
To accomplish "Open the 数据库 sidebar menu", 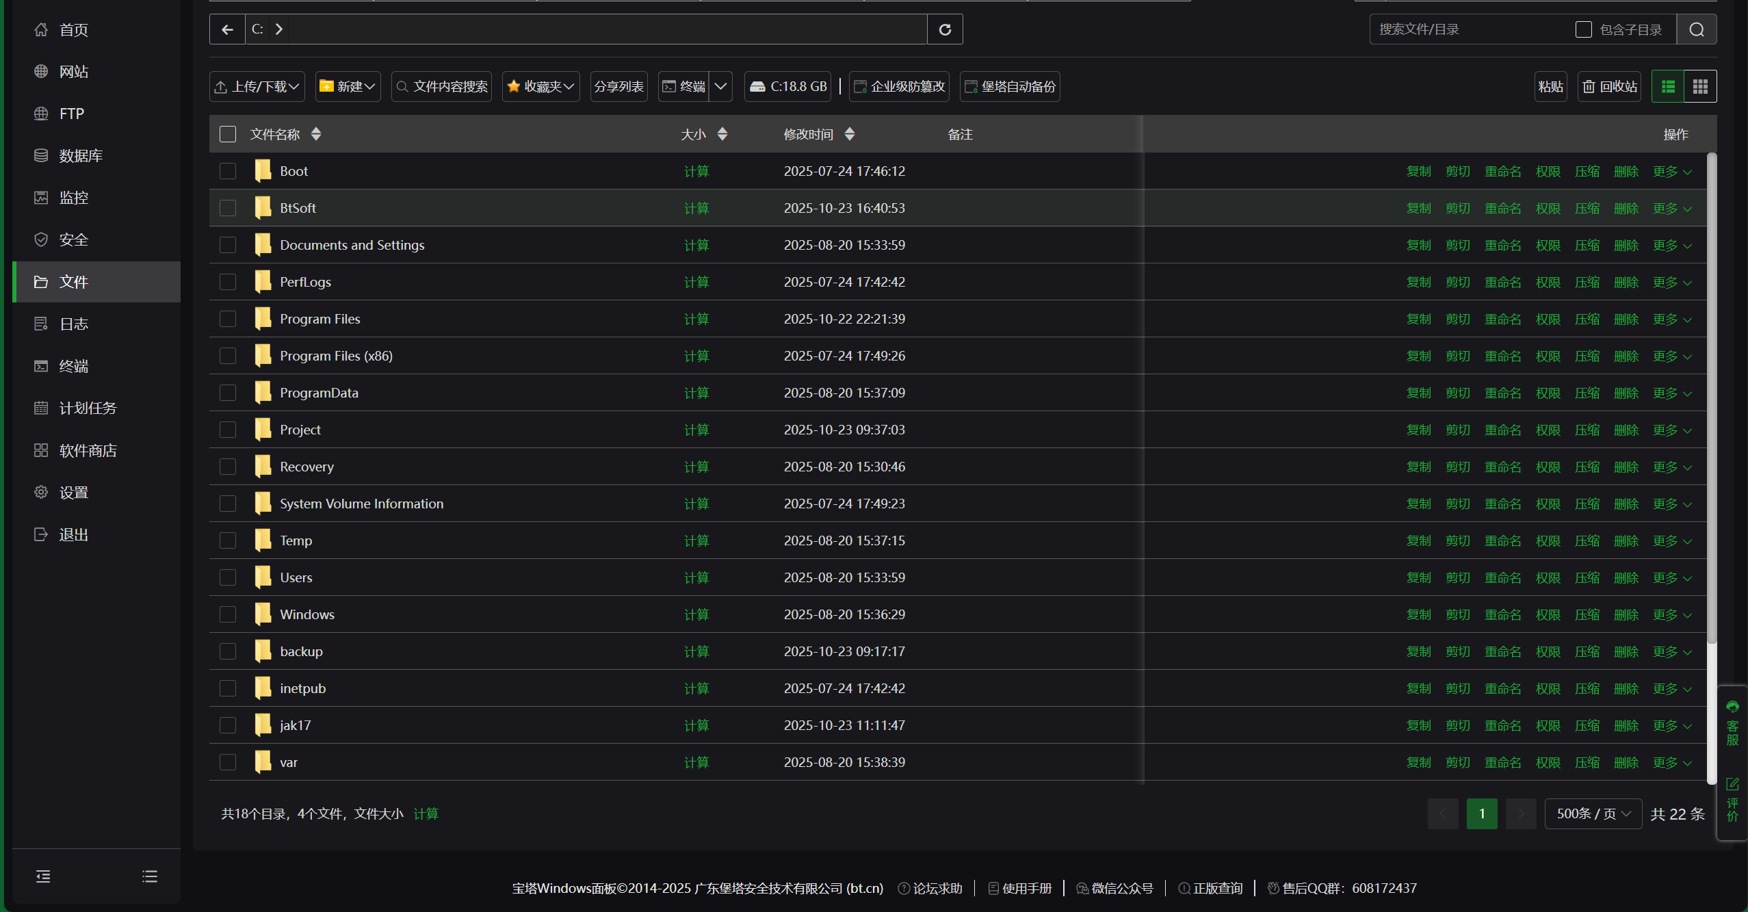I will 81,156.
